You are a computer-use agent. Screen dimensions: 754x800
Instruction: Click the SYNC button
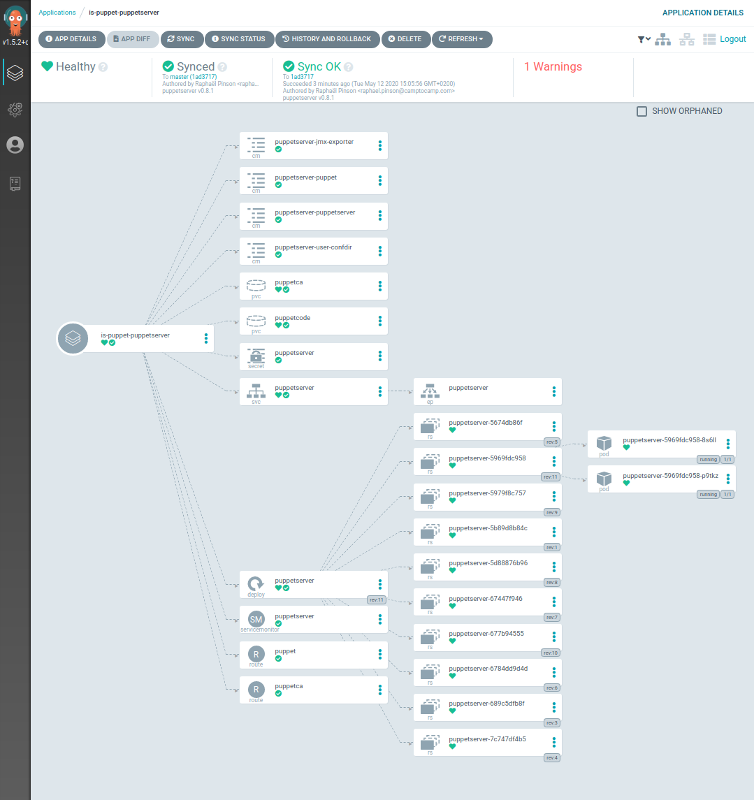point(182,39)
